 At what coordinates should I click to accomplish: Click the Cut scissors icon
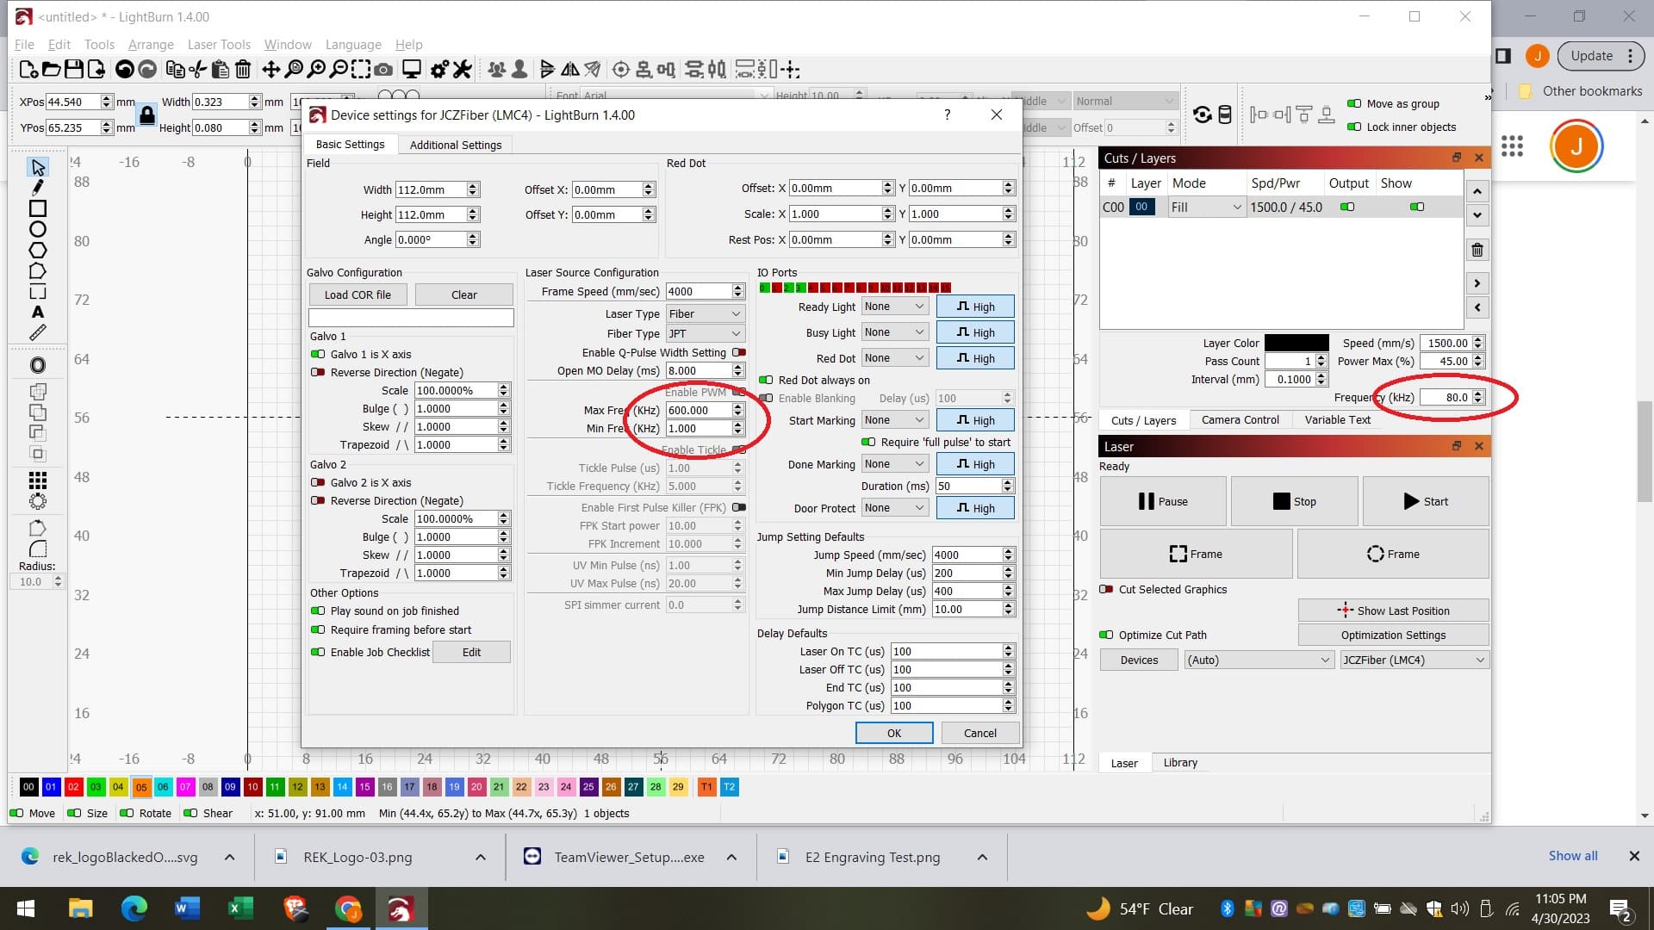click(x=197, y=70)
